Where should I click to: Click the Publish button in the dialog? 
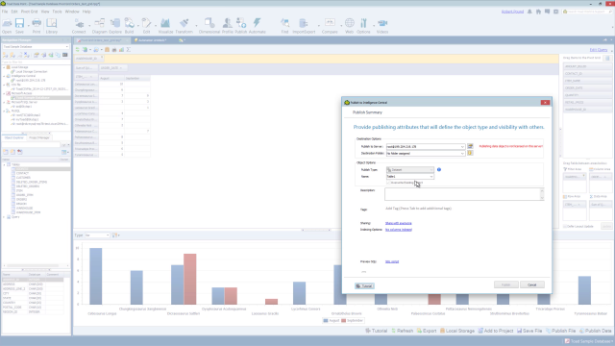505,284
